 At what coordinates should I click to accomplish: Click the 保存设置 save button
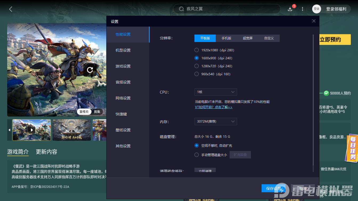point(273,188)
